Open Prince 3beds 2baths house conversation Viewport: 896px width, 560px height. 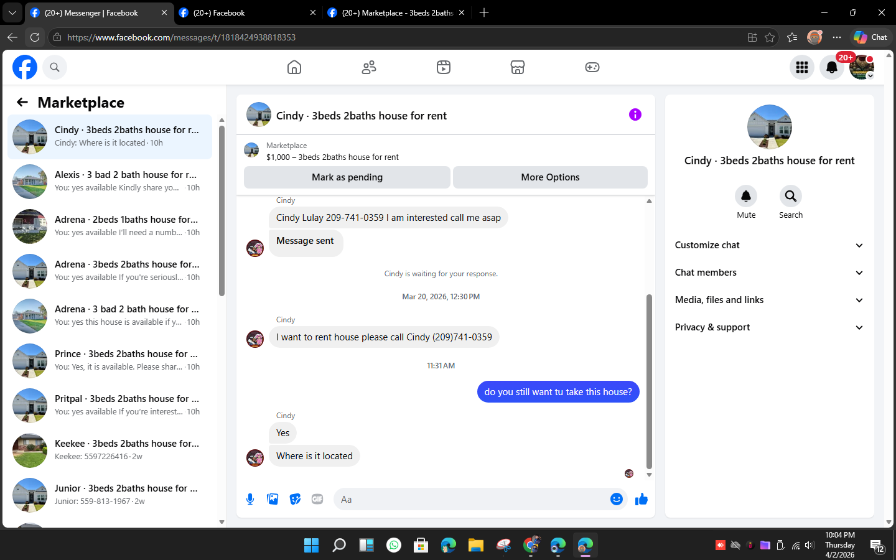click(x=110, y=361)
